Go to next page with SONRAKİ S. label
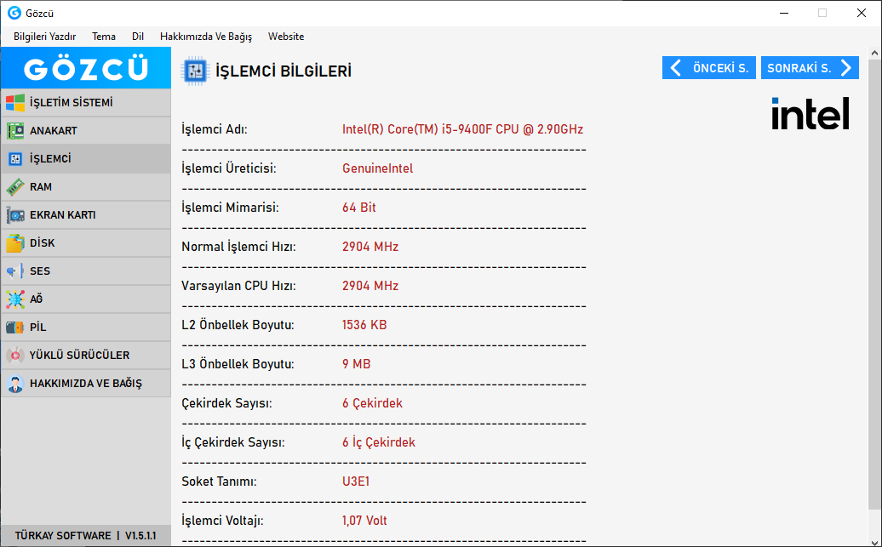 (x=799, y=69)
